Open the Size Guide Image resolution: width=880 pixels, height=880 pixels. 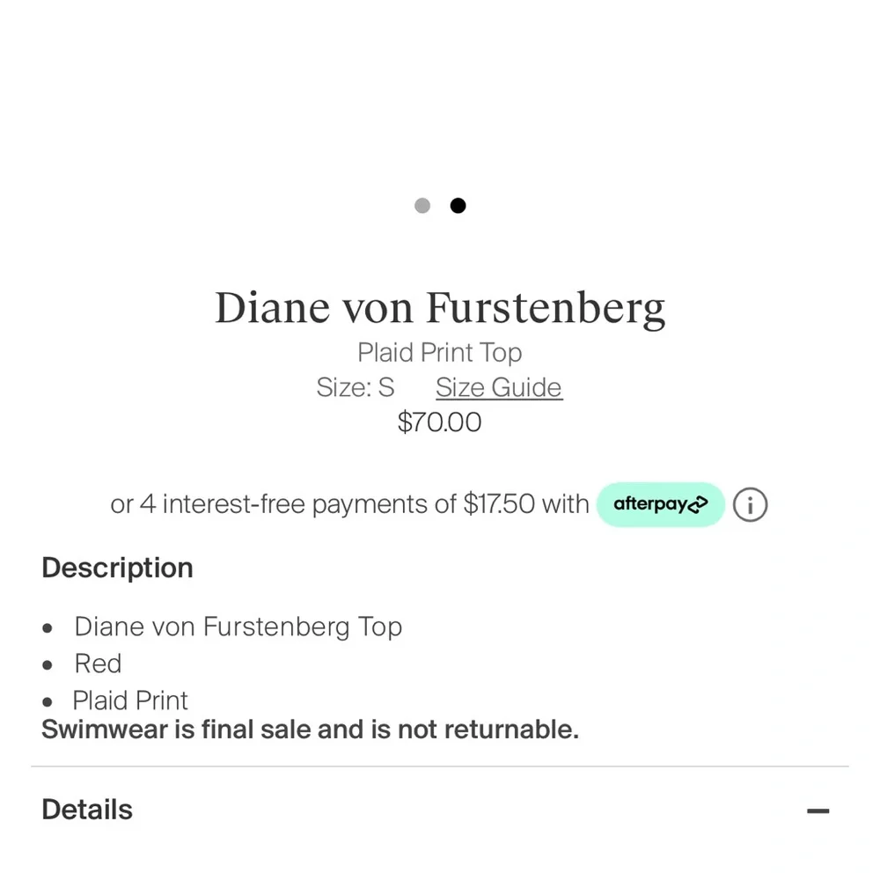click(498, 387)
